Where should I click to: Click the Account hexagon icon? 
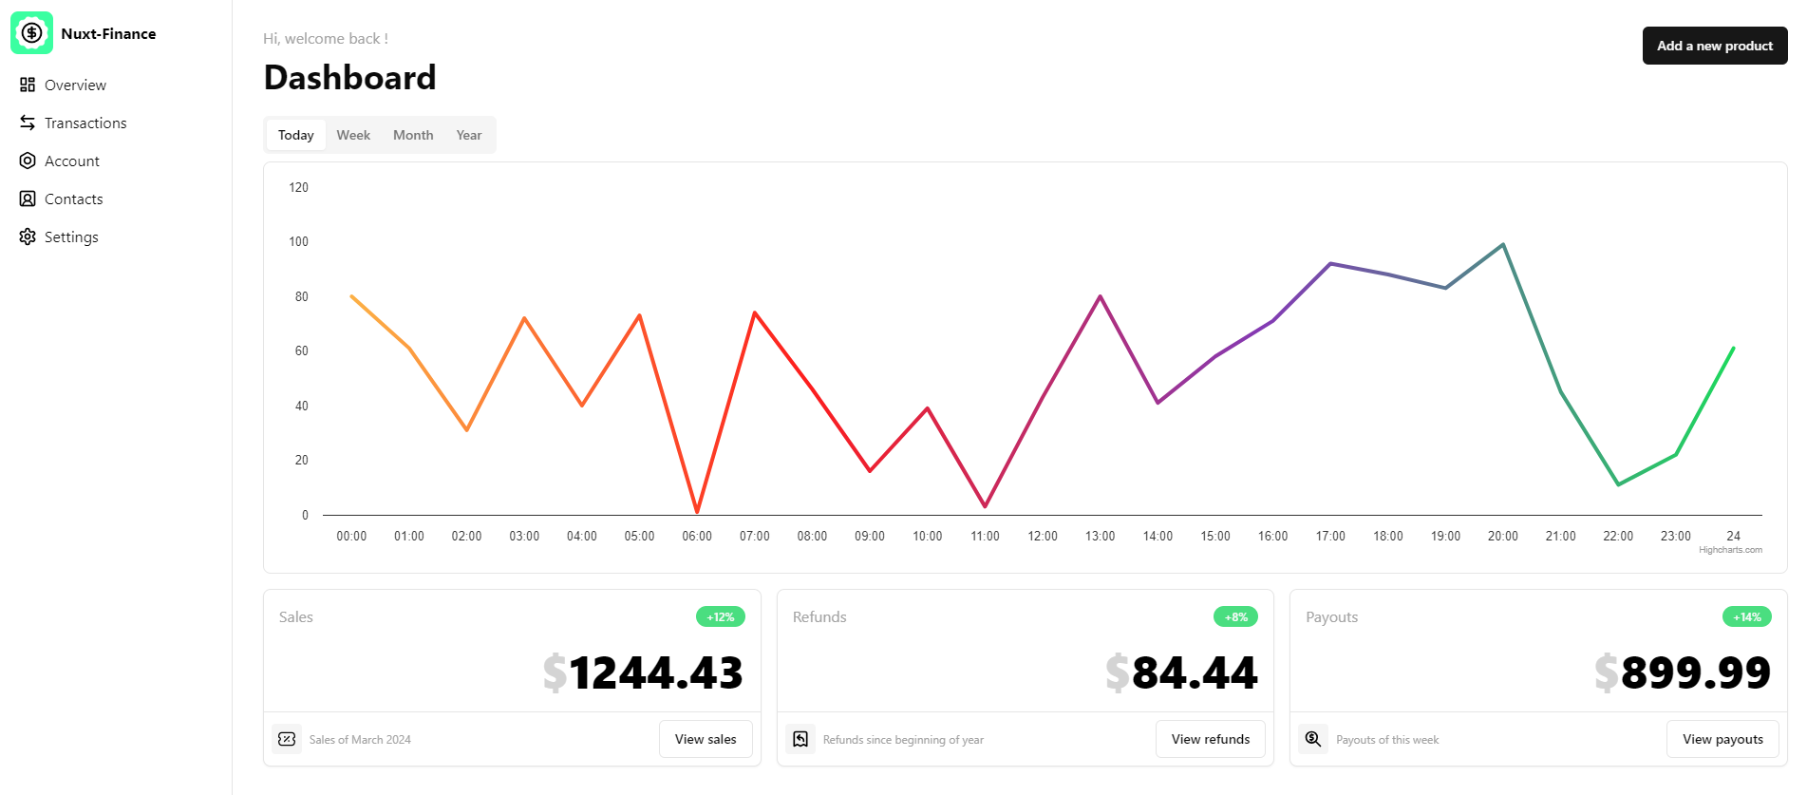tap(28, 161)
